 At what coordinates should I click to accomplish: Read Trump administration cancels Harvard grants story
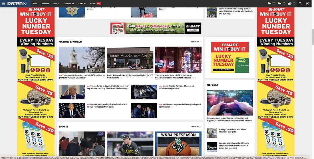82,77
